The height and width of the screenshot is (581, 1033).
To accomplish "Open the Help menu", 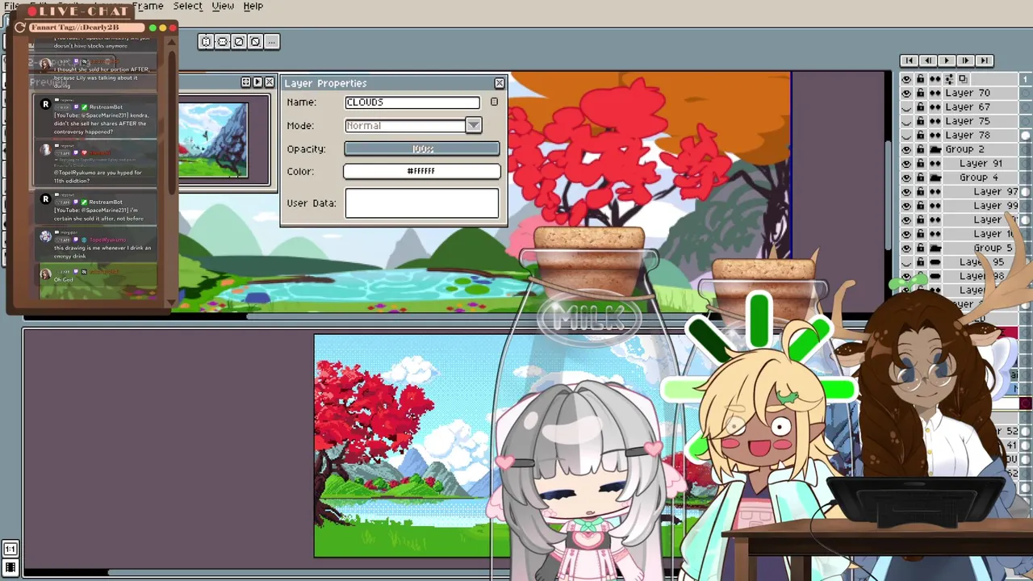I will (x=253, y=6).
